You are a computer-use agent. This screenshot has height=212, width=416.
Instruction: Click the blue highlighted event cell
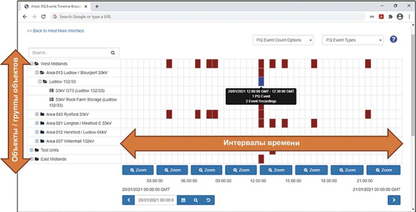point(261,81)
